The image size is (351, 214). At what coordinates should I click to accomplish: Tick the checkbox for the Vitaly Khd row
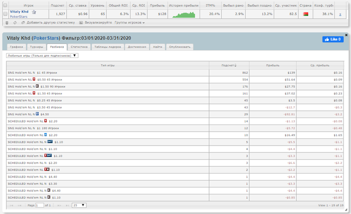pos(6,14)
